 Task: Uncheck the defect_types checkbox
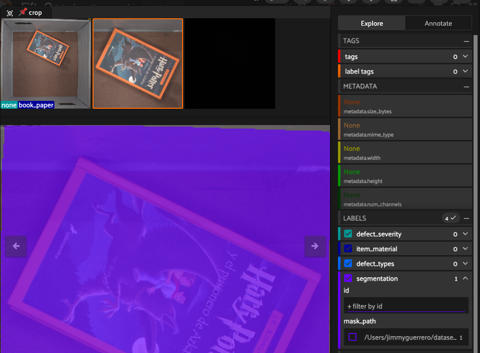coord(348,264)
